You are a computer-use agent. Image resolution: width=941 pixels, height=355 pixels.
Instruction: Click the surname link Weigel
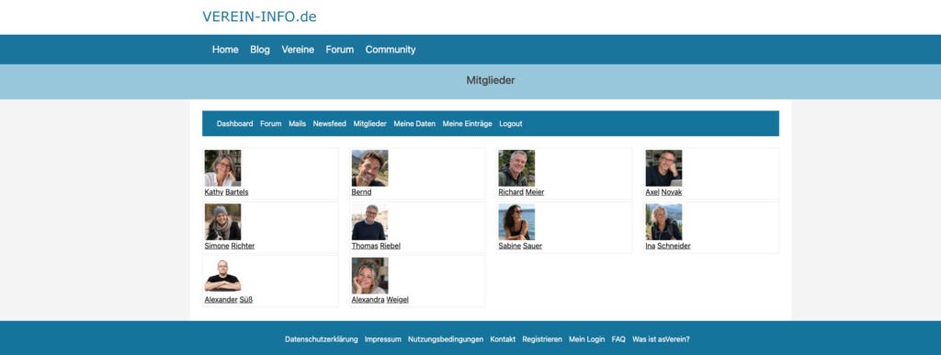397,300
